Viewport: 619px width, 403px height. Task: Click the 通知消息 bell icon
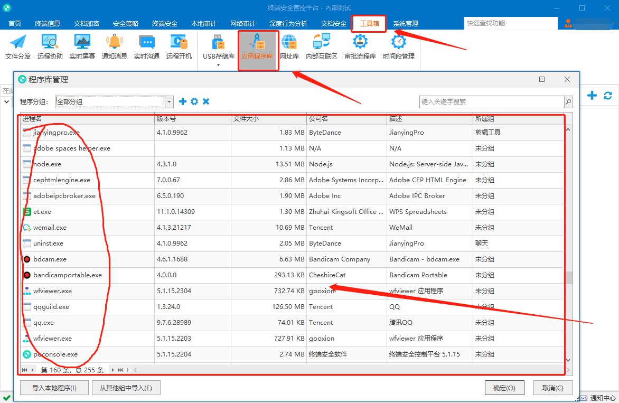[114, 47]
